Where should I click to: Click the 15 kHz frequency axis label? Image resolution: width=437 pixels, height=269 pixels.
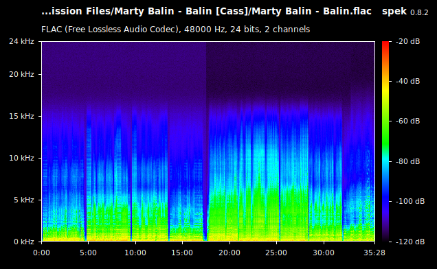coord(21,116)
